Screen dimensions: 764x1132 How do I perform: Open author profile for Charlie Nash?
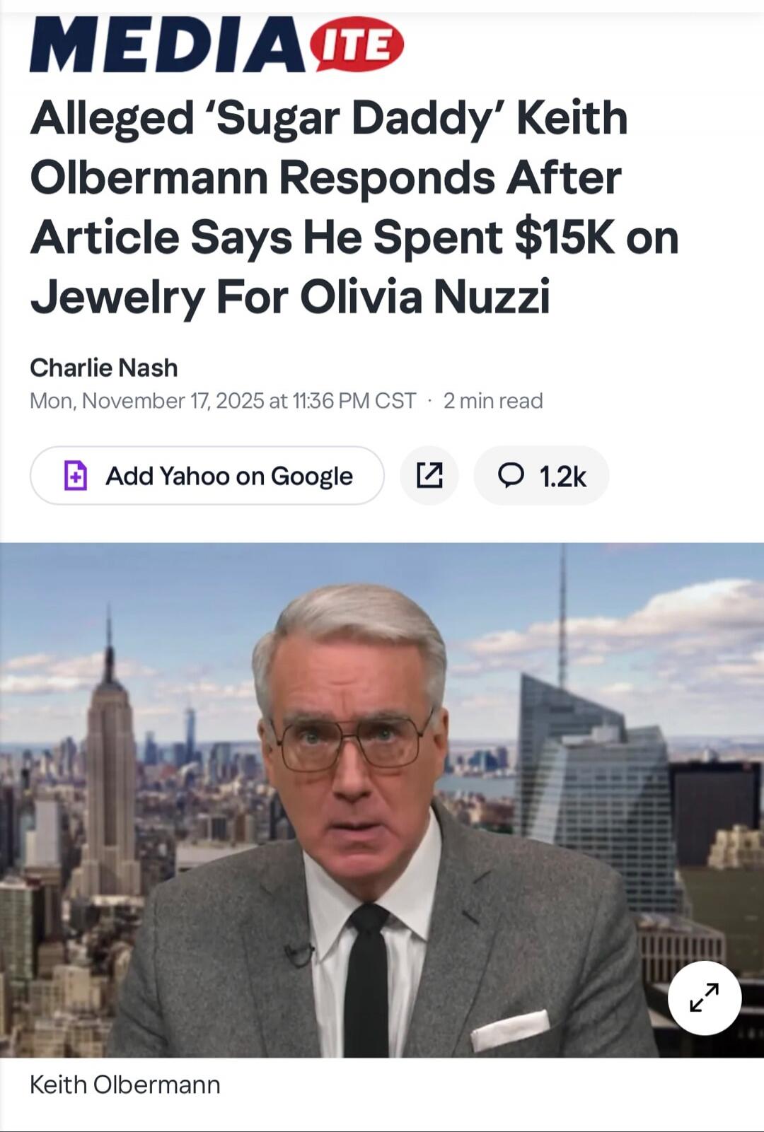click(103, 366)
